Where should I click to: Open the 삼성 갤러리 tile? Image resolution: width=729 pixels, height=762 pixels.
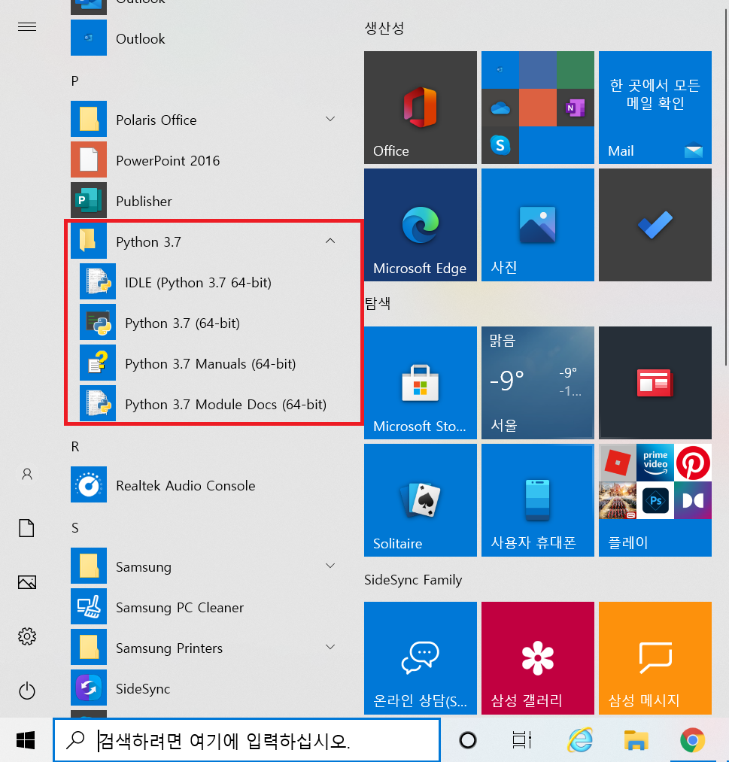click(x=537, y=658)
